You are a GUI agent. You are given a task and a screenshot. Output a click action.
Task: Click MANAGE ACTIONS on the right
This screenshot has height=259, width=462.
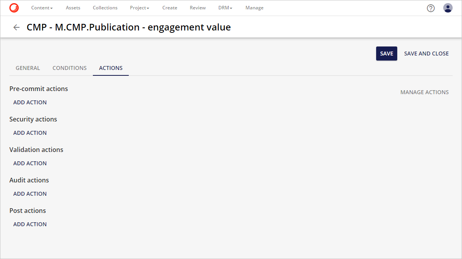point(425,92)
